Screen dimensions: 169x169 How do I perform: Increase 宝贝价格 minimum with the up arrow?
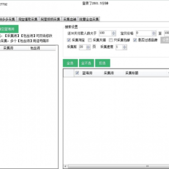pyautogui.click(x=154, y=32)
